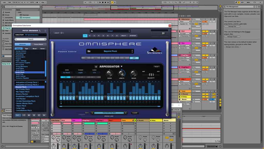264x149 pixels.
Task: Click previous groove arrow in Groove Lock
Action: tap(92, 113)
